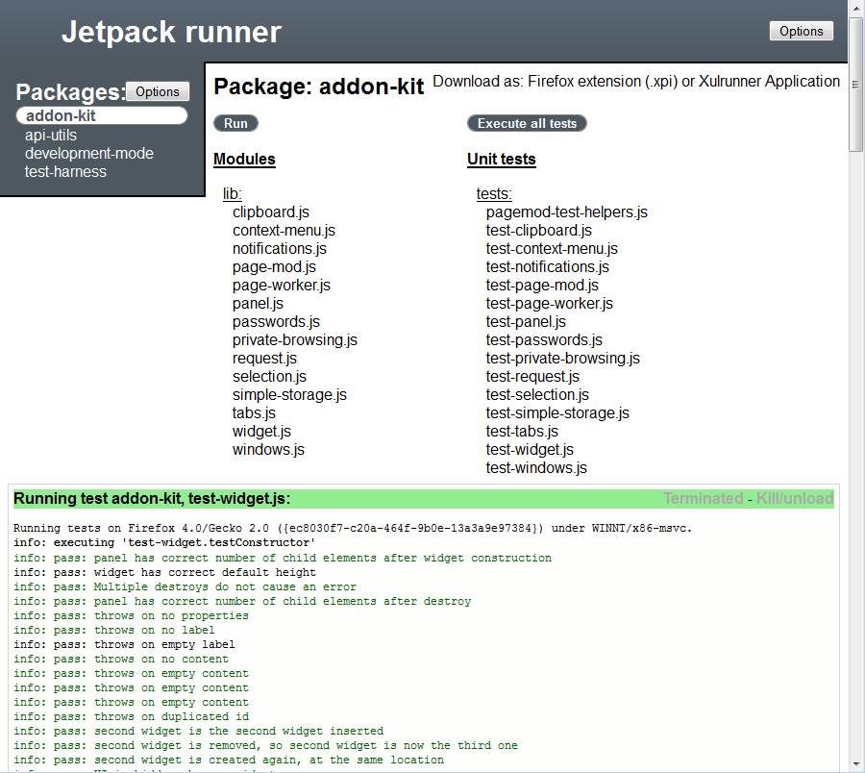865x773 pixels.
Task: Download as Xulrunner Application
Action: coord(769,82)
